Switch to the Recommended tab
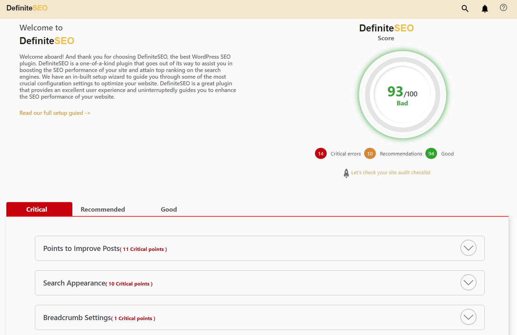517x335 pixels. click(103, 209)
